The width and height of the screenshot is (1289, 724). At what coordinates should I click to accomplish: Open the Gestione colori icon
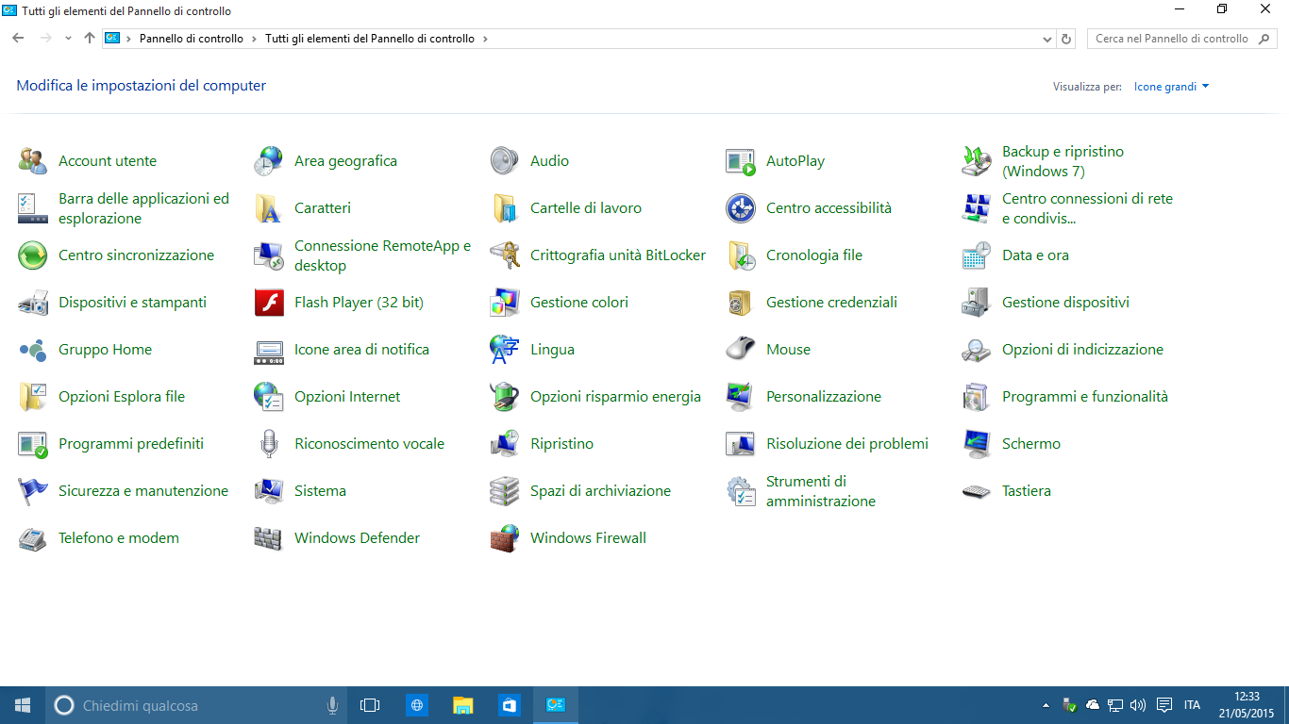[x=505, y=303]
